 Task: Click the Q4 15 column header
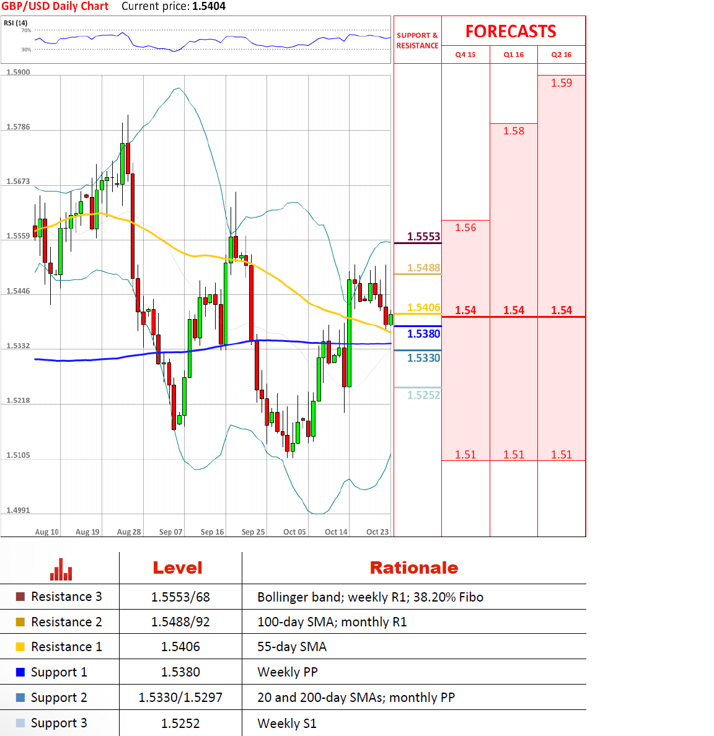point(465,55)
